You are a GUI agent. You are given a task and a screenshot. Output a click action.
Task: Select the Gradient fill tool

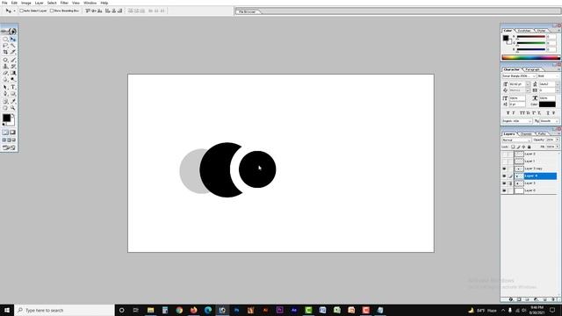click(x=13, y=73)
